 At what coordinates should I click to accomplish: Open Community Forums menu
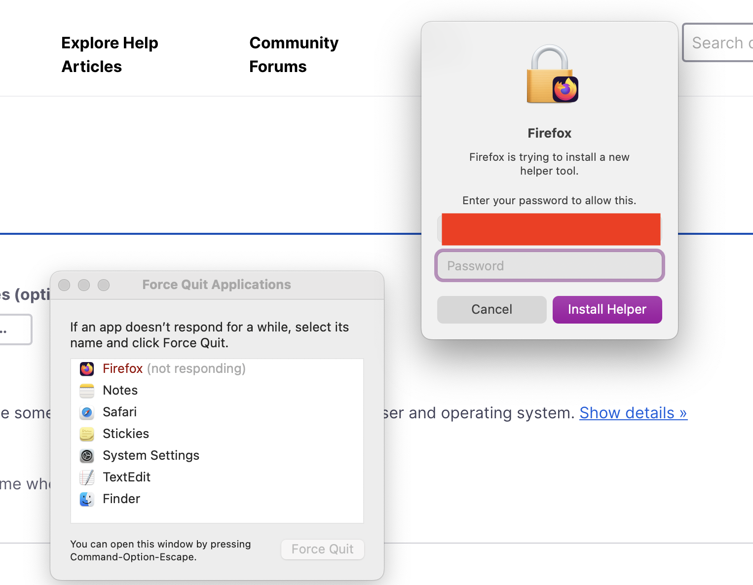point(294,55)
